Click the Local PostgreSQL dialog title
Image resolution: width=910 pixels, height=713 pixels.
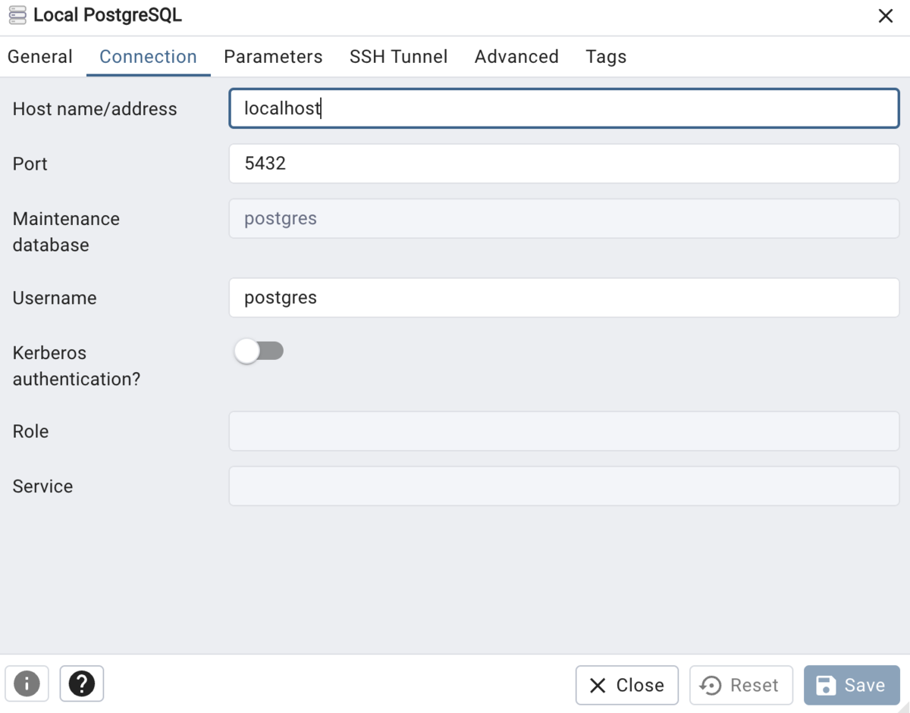pos(108,15)
